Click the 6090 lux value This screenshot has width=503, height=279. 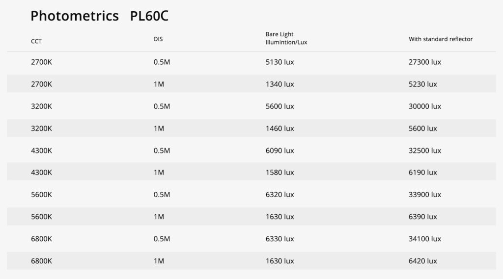click(x=279, y=151)
